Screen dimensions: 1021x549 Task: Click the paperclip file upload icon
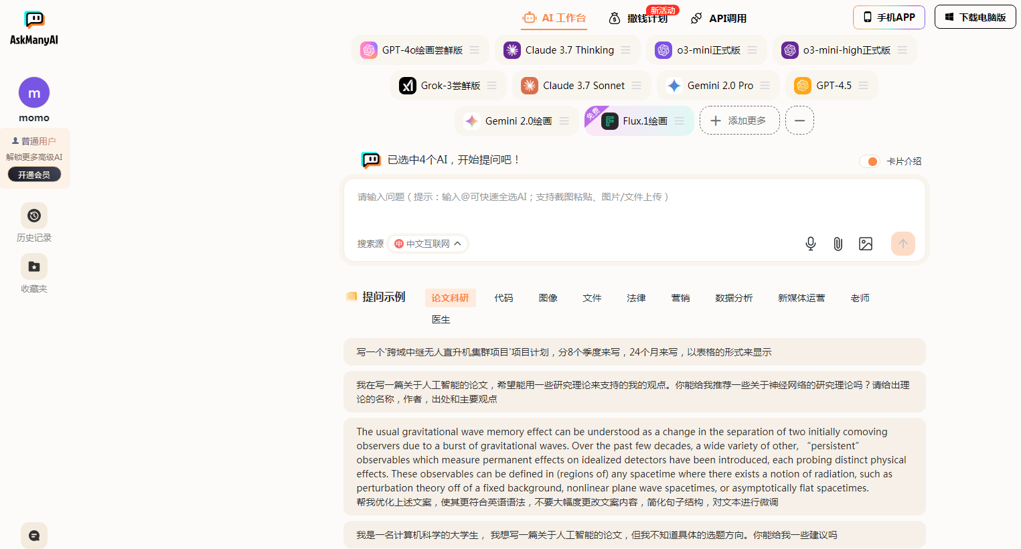(838, 244)
